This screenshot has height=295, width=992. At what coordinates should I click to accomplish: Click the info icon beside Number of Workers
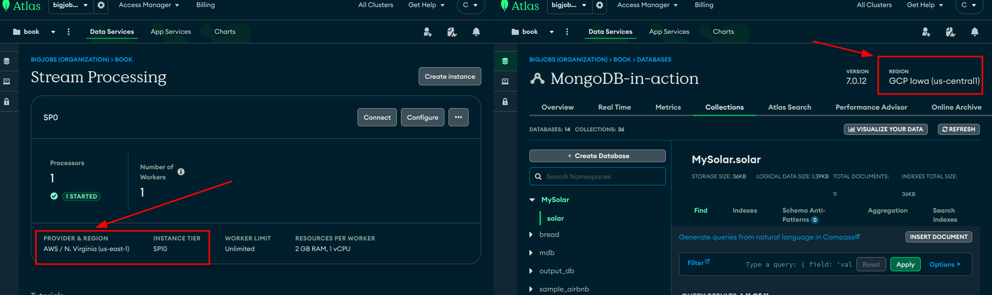[x=181, y=172]
